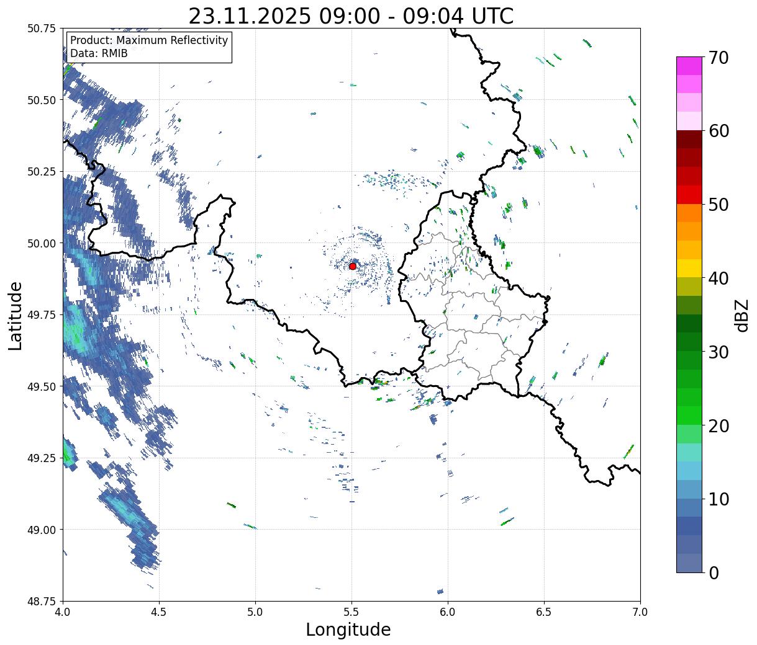This screenshot has width=757, height=645.
Task: Click the yellow 40 dBZ colorbar segment
Action: click(689, 269)
